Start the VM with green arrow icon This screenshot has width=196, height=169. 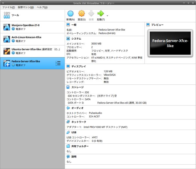coord(101,13)
